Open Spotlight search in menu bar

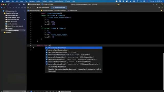click(141, 1)
